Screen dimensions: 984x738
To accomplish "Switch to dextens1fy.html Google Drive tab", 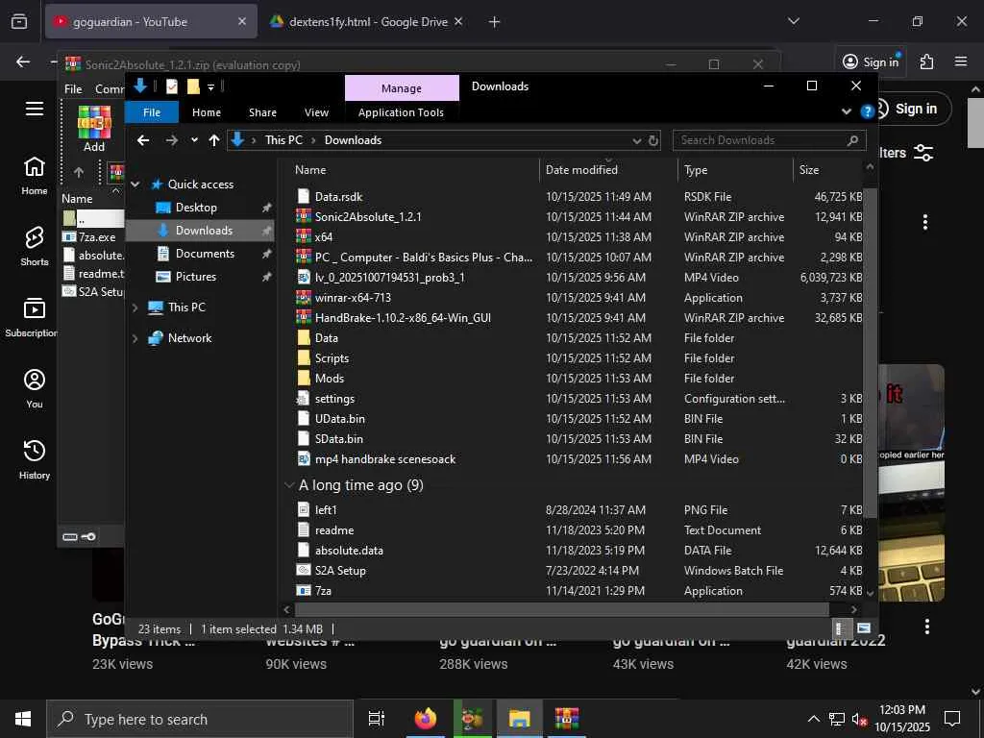I will [367, 21].
